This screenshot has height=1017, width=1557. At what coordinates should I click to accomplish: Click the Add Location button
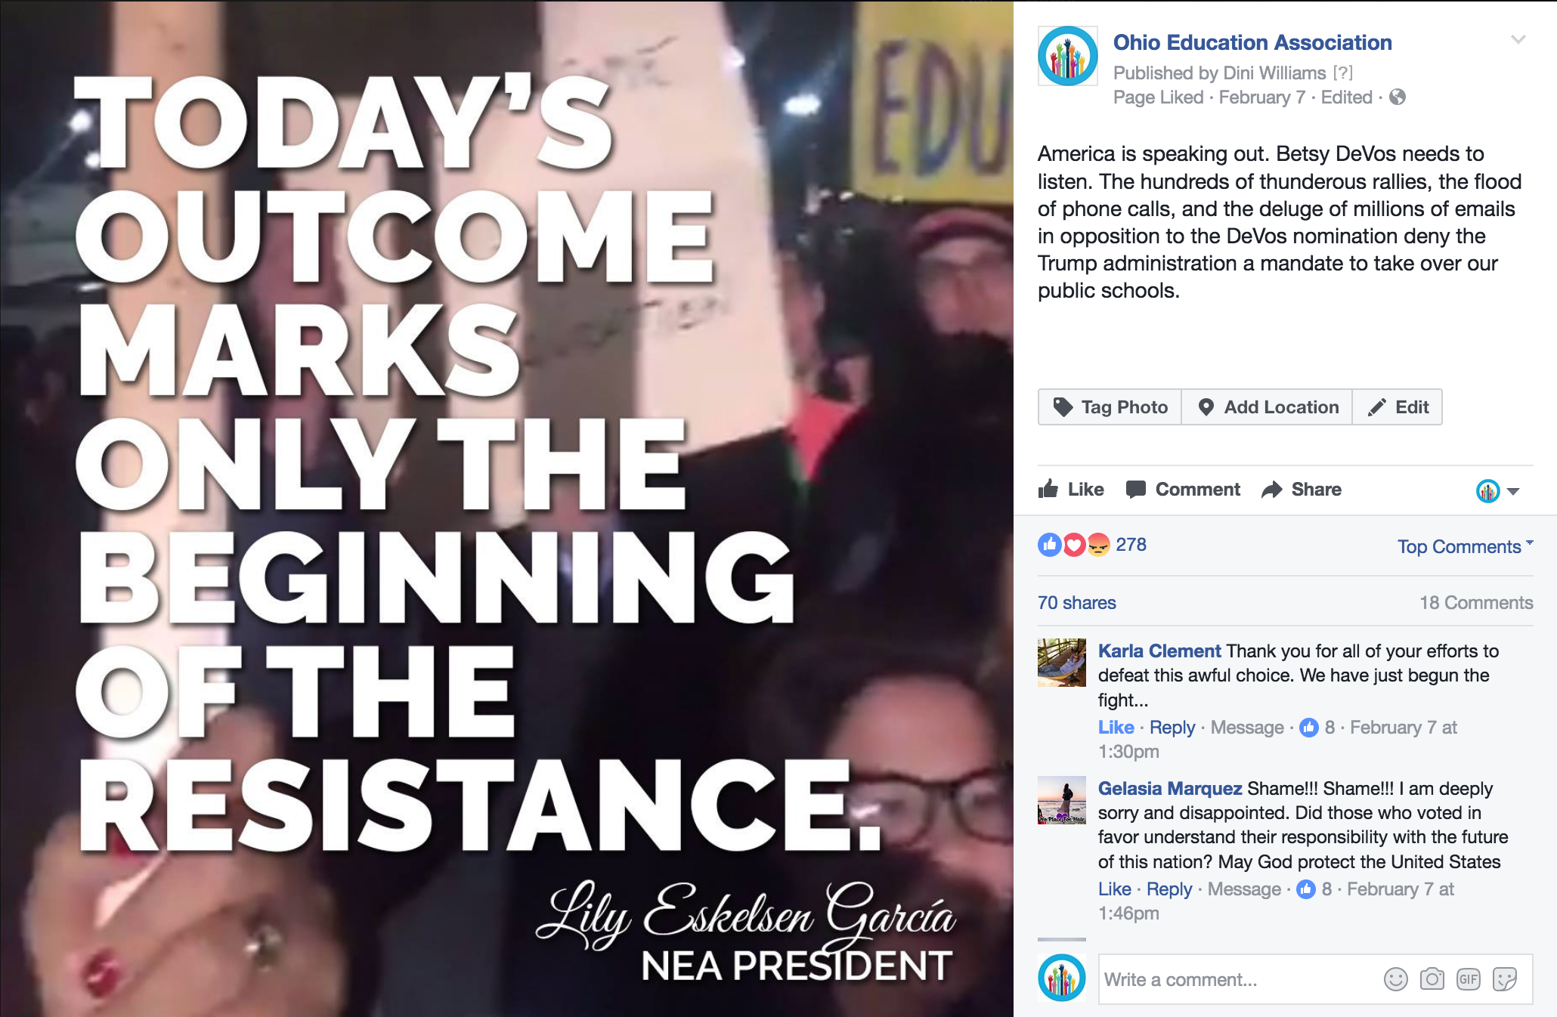click(x=1267, y=407)
